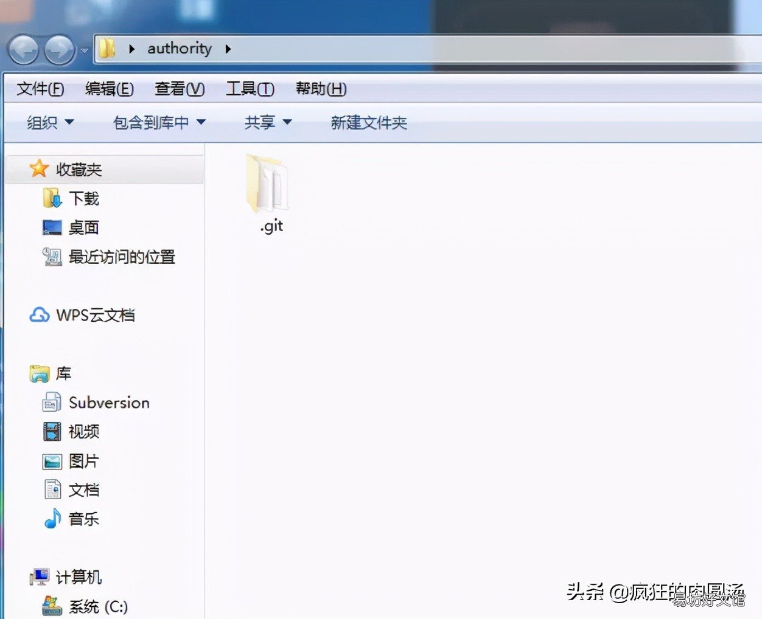Open the 音乐 library

click(x=84, y=519)
